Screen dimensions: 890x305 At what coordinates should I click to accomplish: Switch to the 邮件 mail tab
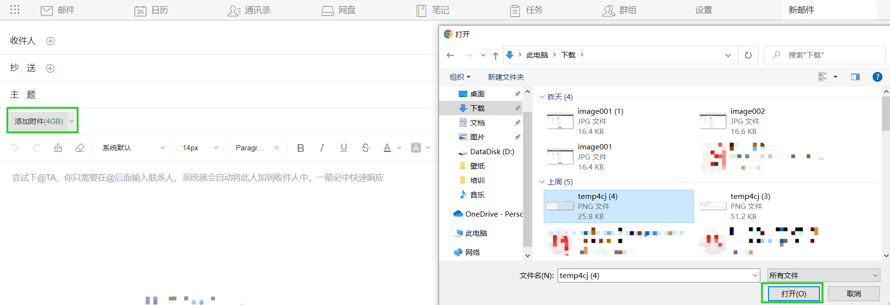pos(58,10)
